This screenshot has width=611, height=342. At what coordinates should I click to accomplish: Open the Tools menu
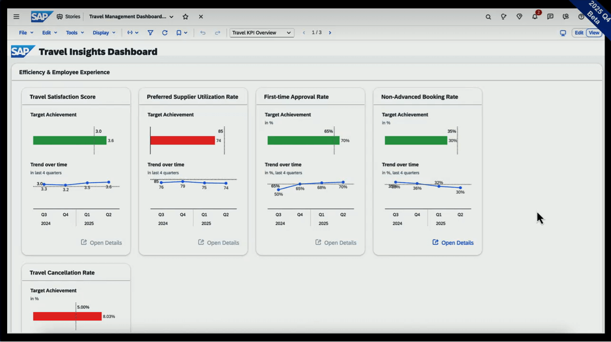74,33
